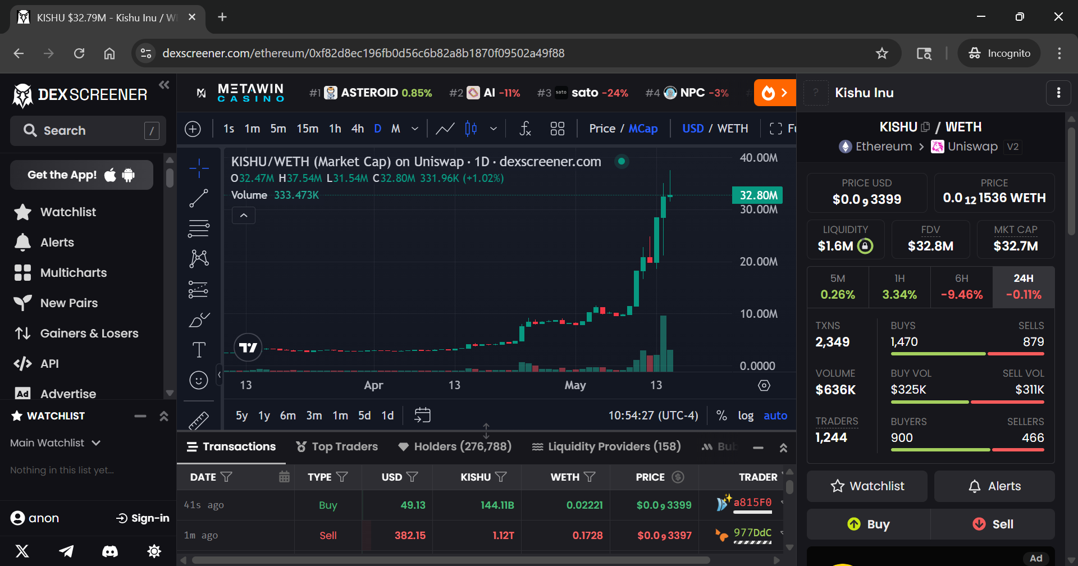
Task: Collapse the drawing toolbar handle
Action: (x=220, y=373)
